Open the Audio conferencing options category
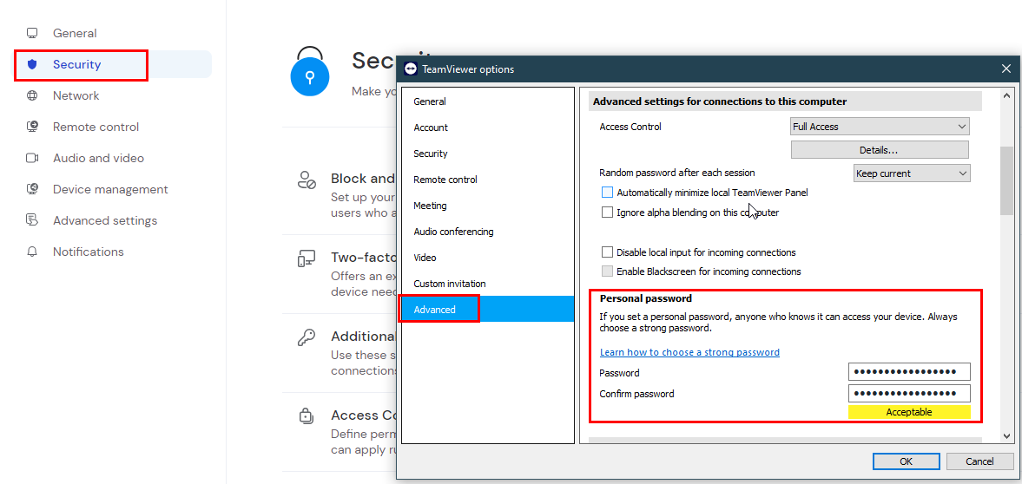 pos(453,232)
